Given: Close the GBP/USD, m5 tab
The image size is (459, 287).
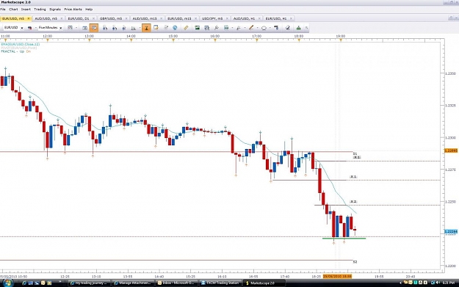Looking at the screenshot, I should coord(126,18).
